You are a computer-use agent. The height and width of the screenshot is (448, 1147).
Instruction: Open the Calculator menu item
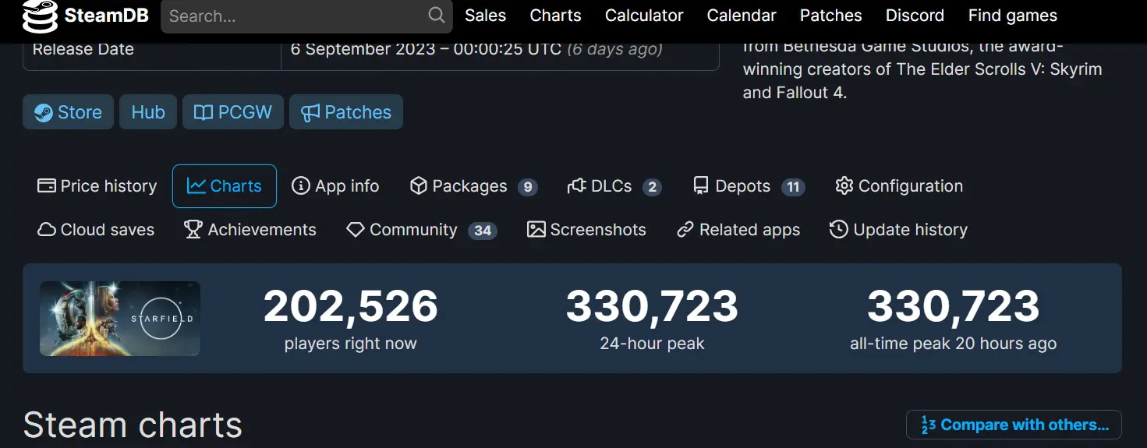pyautogui.click(x=644, y=16)
